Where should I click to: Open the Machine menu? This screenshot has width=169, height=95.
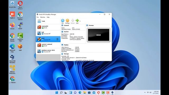coord(43,17)
